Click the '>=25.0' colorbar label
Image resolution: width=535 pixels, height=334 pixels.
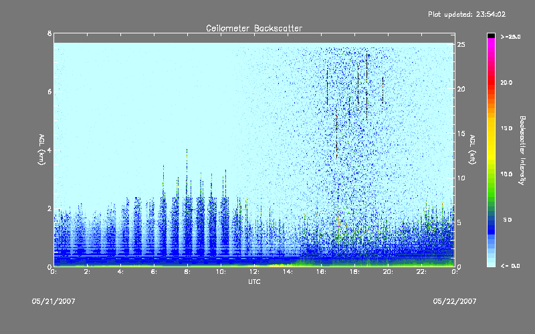click(511, 37)
